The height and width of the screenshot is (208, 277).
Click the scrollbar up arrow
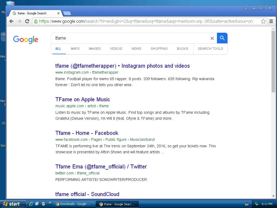click(x=273, y=29)
